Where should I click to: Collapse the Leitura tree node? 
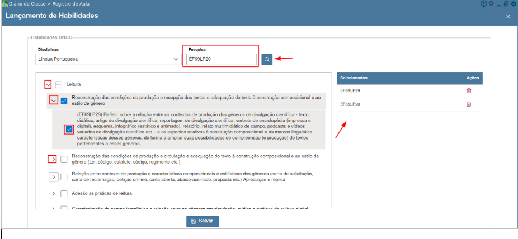click(48, 85)
